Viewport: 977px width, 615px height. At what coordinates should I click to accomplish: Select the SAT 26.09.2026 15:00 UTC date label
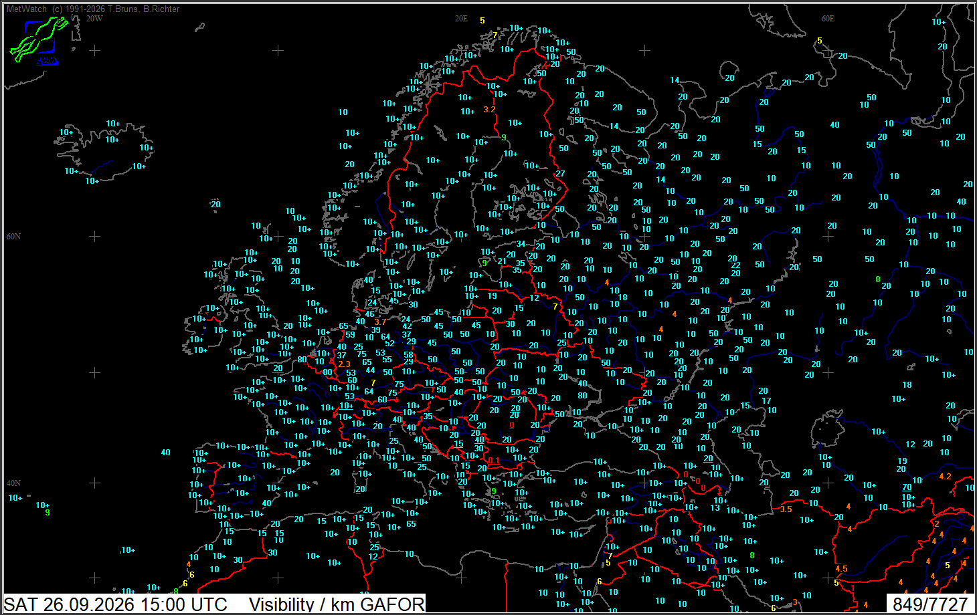coord(116,604)
